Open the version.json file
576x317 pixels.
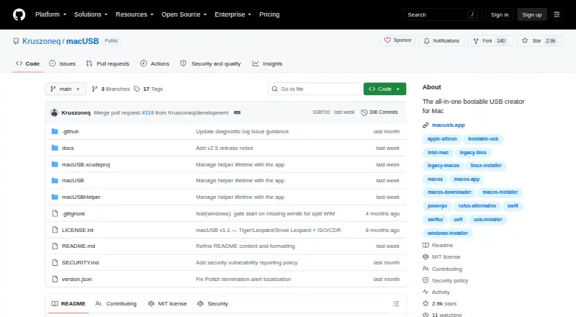(77, 279)
